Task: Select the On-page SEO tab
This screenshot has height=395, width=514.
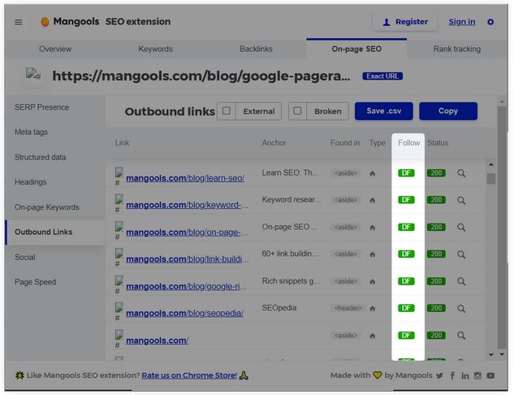Action: click(356, 50)
